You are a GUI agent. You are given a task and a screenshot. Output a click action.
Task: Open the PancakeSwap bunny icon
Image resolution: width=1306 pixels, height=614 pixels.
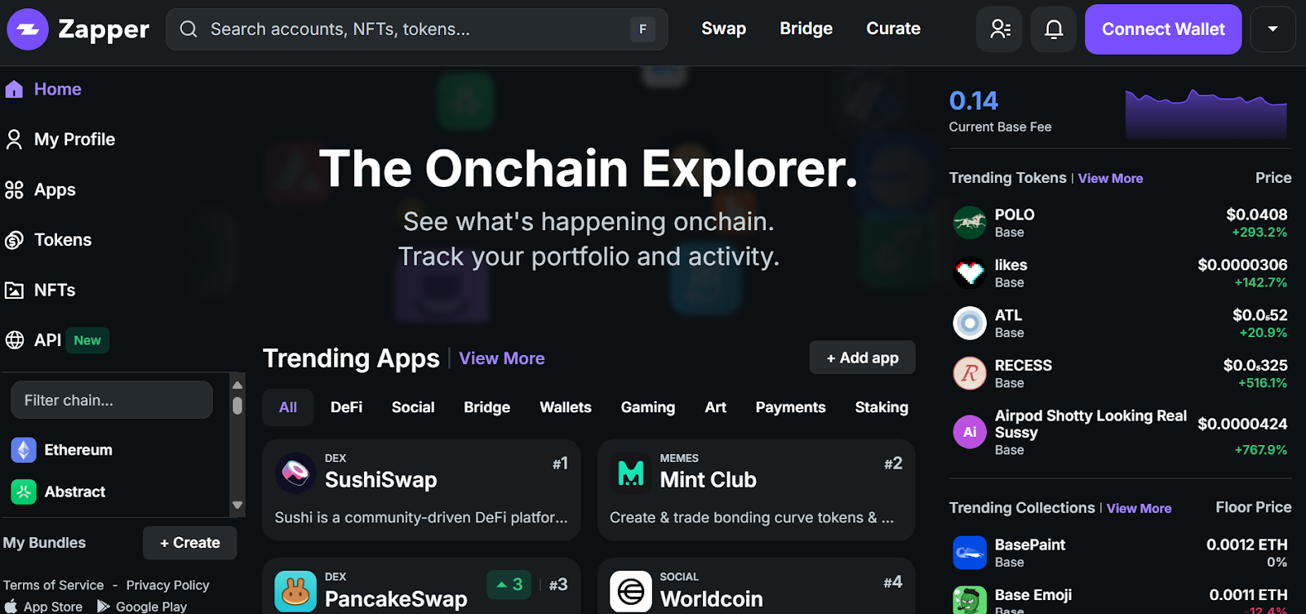pos(295,592)
